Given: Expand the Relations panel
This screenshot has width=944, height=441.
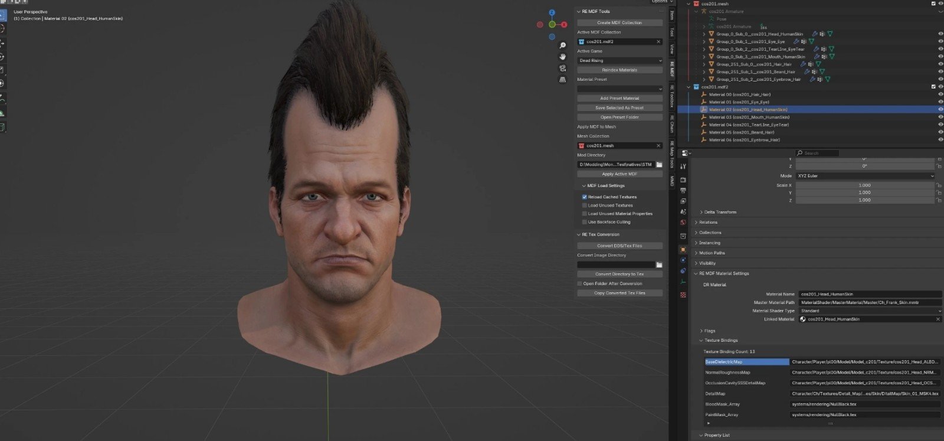Looking at the screenshot, I should (706, 223).
